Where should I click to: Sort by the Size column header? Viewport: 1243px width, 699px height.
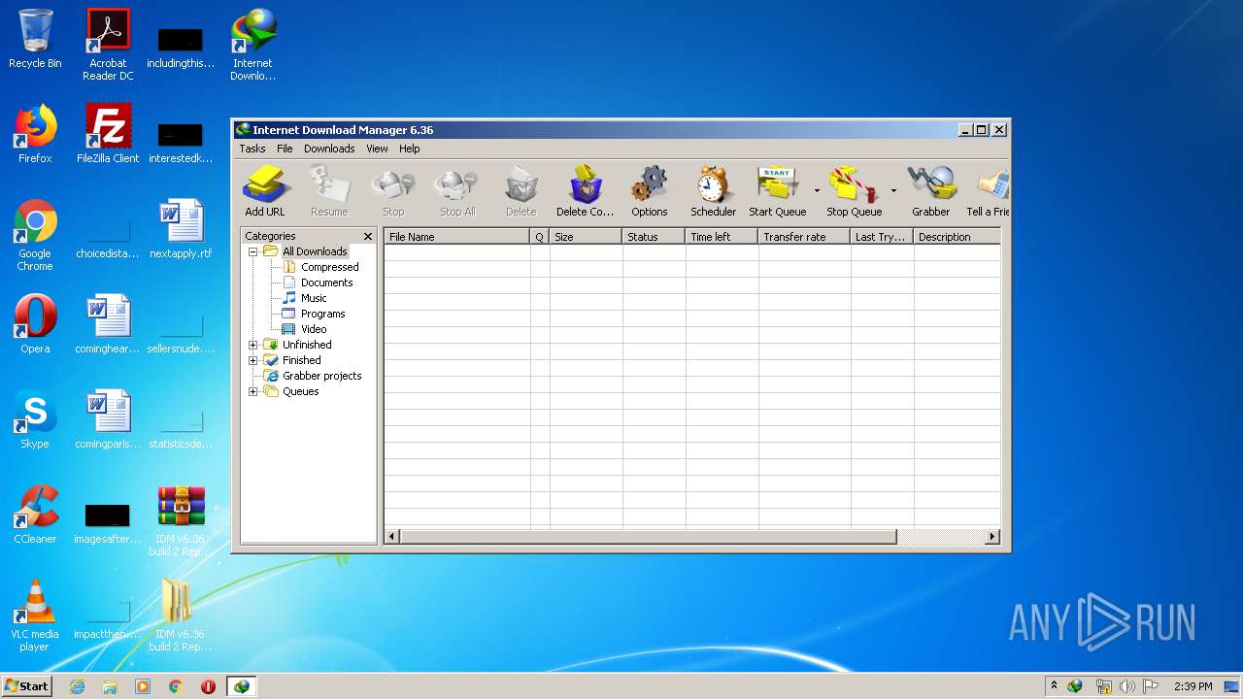[x=586, y=237]
